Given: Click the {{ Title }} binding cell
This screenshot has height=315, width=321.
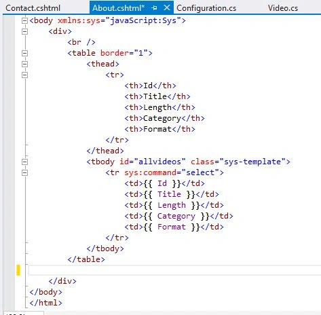Looking at the screenshot, I should [172, 194].
